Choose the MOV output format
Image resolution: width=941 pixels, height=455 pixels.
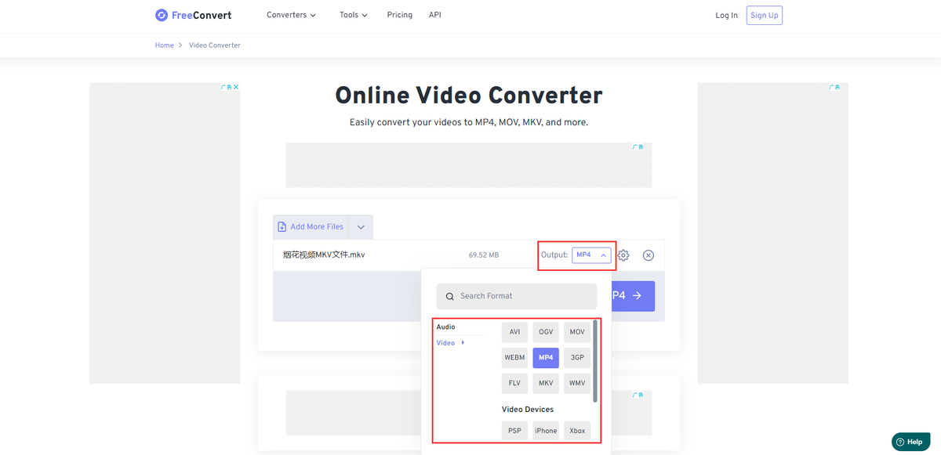(x=577, y=332)
